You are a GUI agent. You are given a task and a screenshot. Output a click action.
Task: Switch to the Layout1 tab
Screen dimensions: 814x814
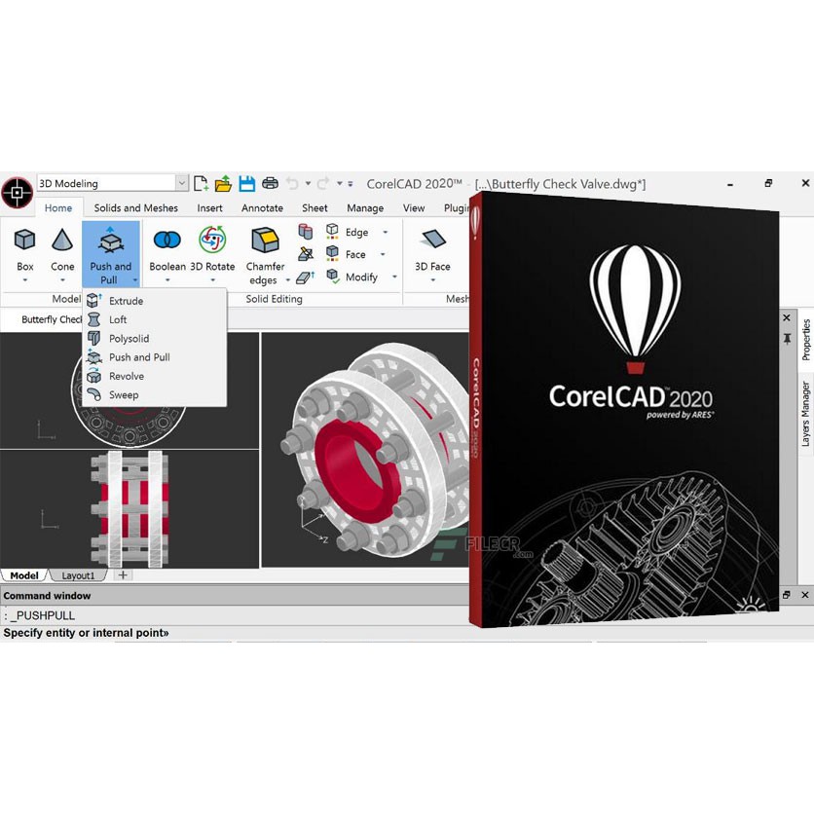78,574
